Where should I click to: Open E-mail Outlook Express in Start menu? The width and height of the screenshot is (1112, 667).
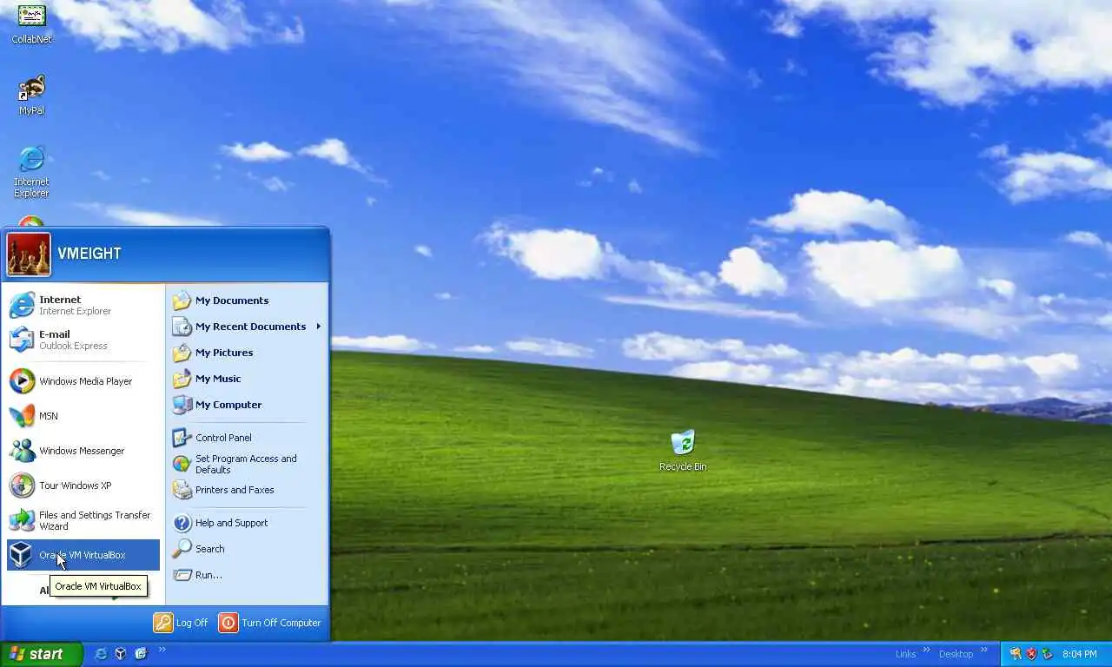(x=83, y=340)
